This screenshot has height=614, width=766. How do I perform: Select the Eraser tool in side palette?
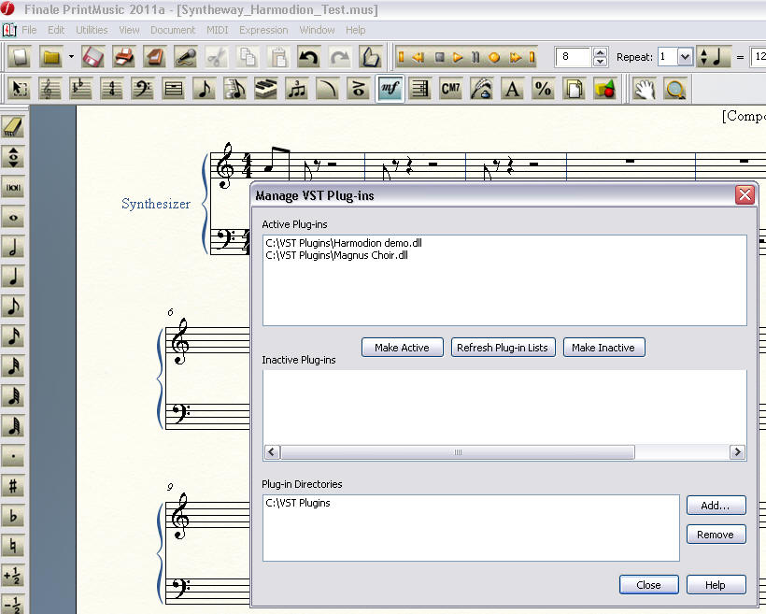tap(13, 127)
